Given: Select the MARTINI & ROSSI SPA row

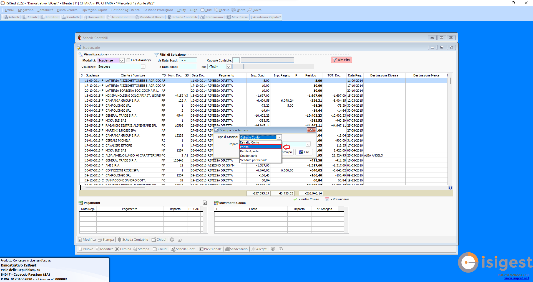Looking at the screenshot, I should point(263,130).
